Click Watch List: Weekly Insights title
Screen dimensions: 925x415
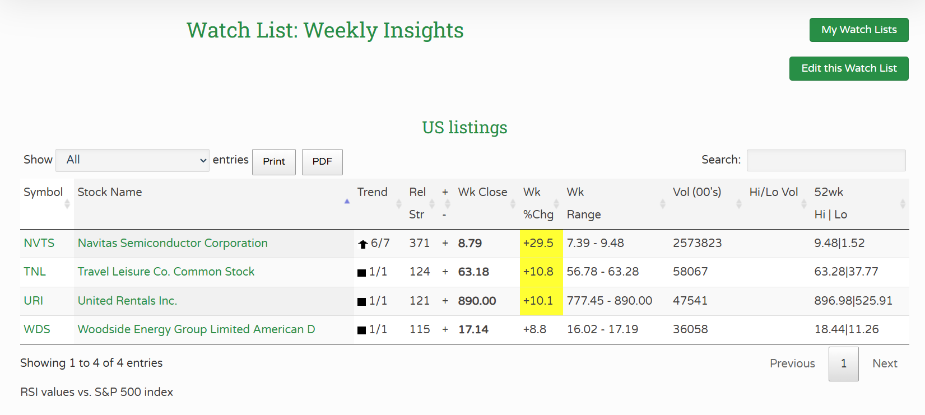pos(325,30)
